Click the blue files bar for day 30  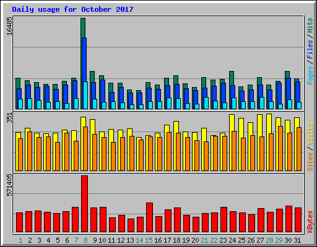coord(289,89)
